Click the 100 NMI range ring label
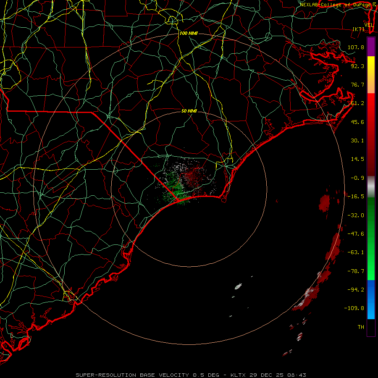 189,33
